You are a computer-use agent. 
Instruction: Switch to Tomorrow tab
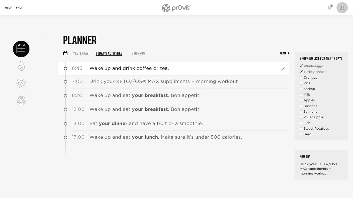click(138, 53)
